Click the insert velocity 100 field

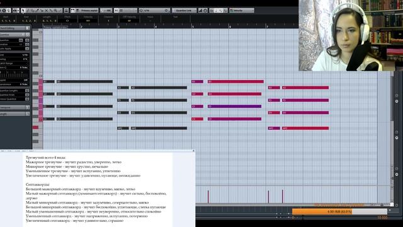[106, 11]
